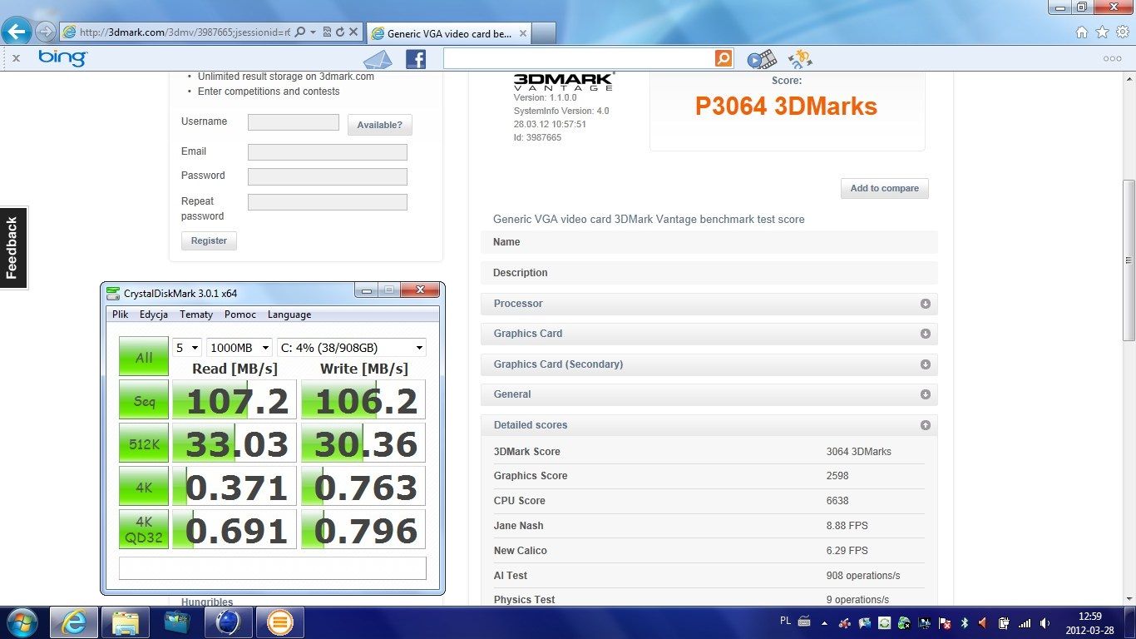This screenshot has width=1136, height=639.
Task: Open the Pomoc menu in CrystalDiskMark
Action: 240,315
